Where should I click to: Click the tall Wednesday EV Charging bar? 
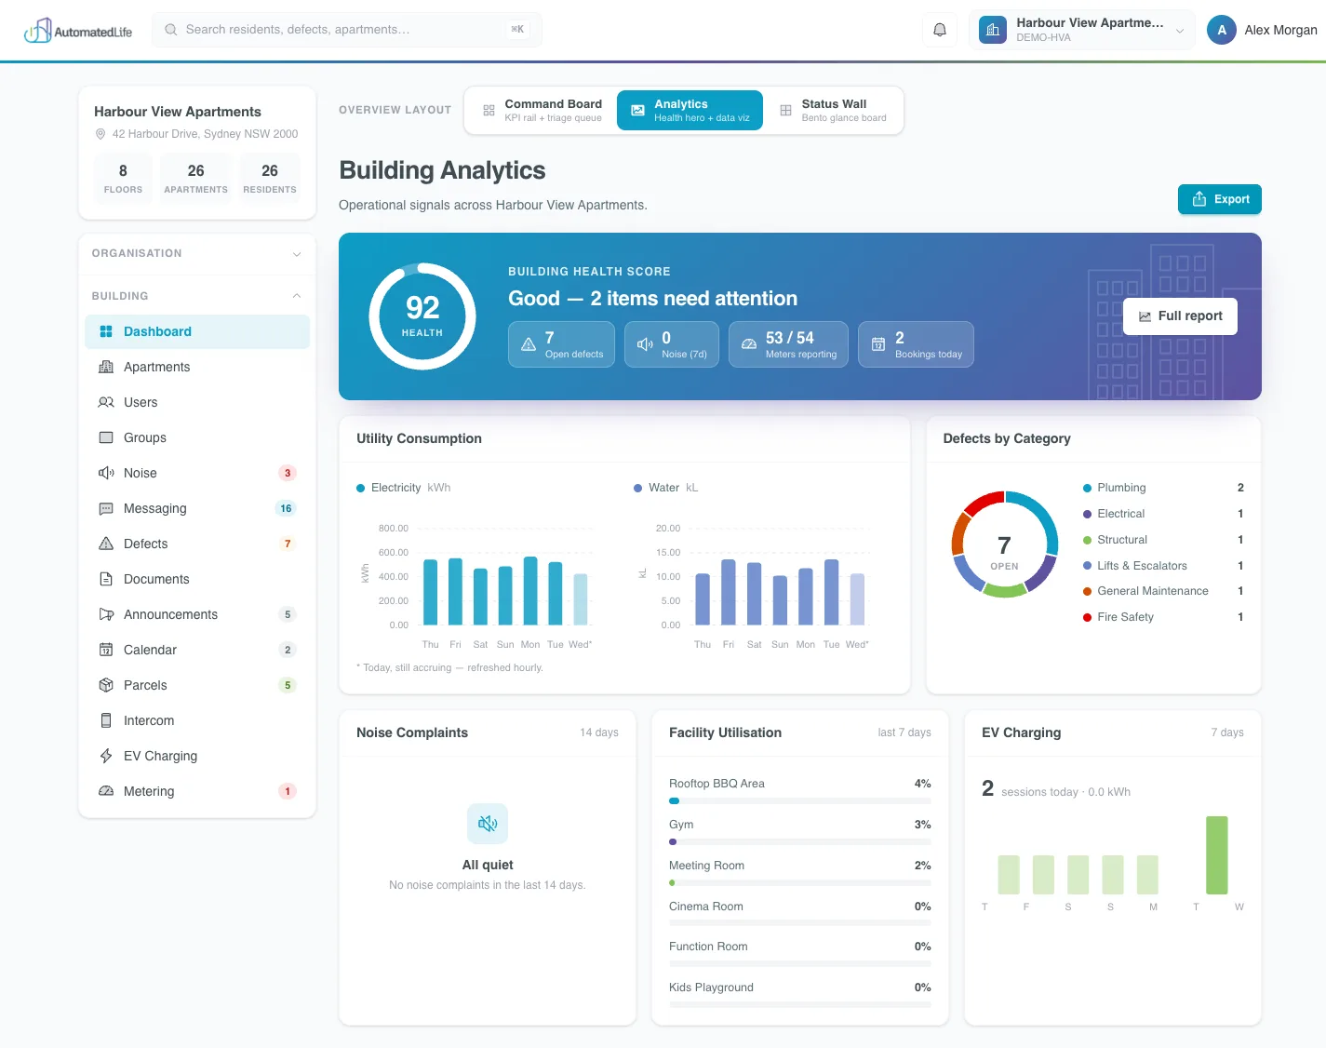[1216, 855]
